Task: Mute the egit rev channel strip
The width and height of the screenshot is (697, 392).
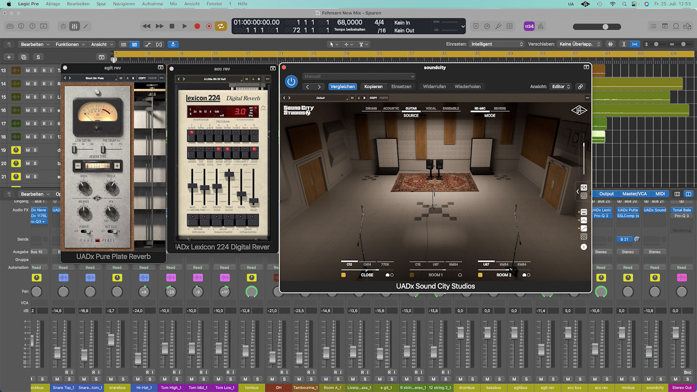Action: point(540,379)
